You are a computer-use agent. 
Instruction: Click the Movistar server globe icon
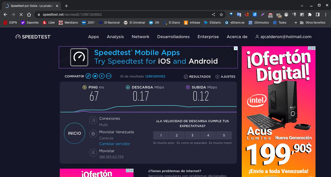point(93,134)
